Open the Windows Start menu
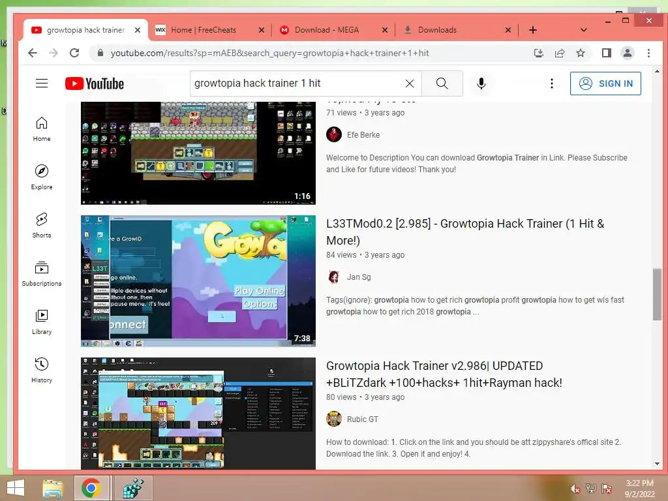The height and width of the screenshot is (501, 668). 16,488
